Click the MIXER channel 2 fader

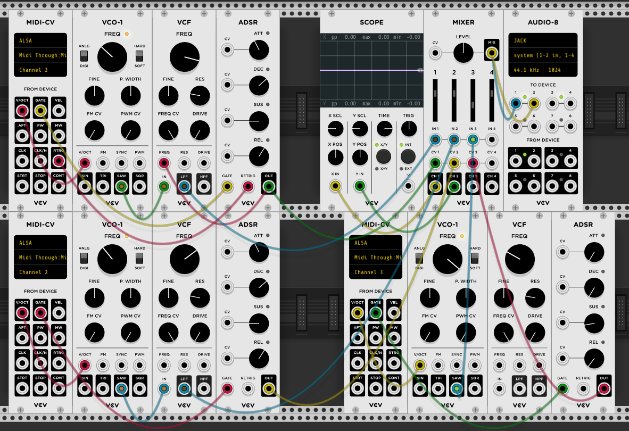[454, 100]
